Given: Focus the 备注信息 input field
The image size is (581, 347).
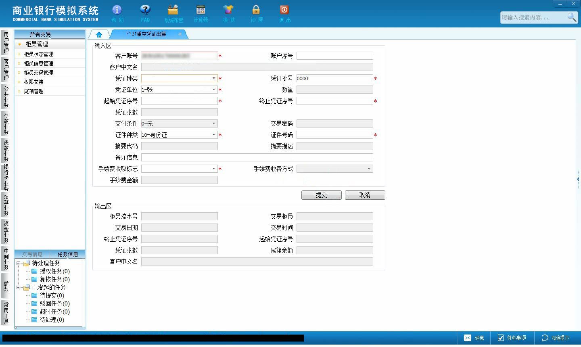Looking at the screenshot, I should (257, 157).
